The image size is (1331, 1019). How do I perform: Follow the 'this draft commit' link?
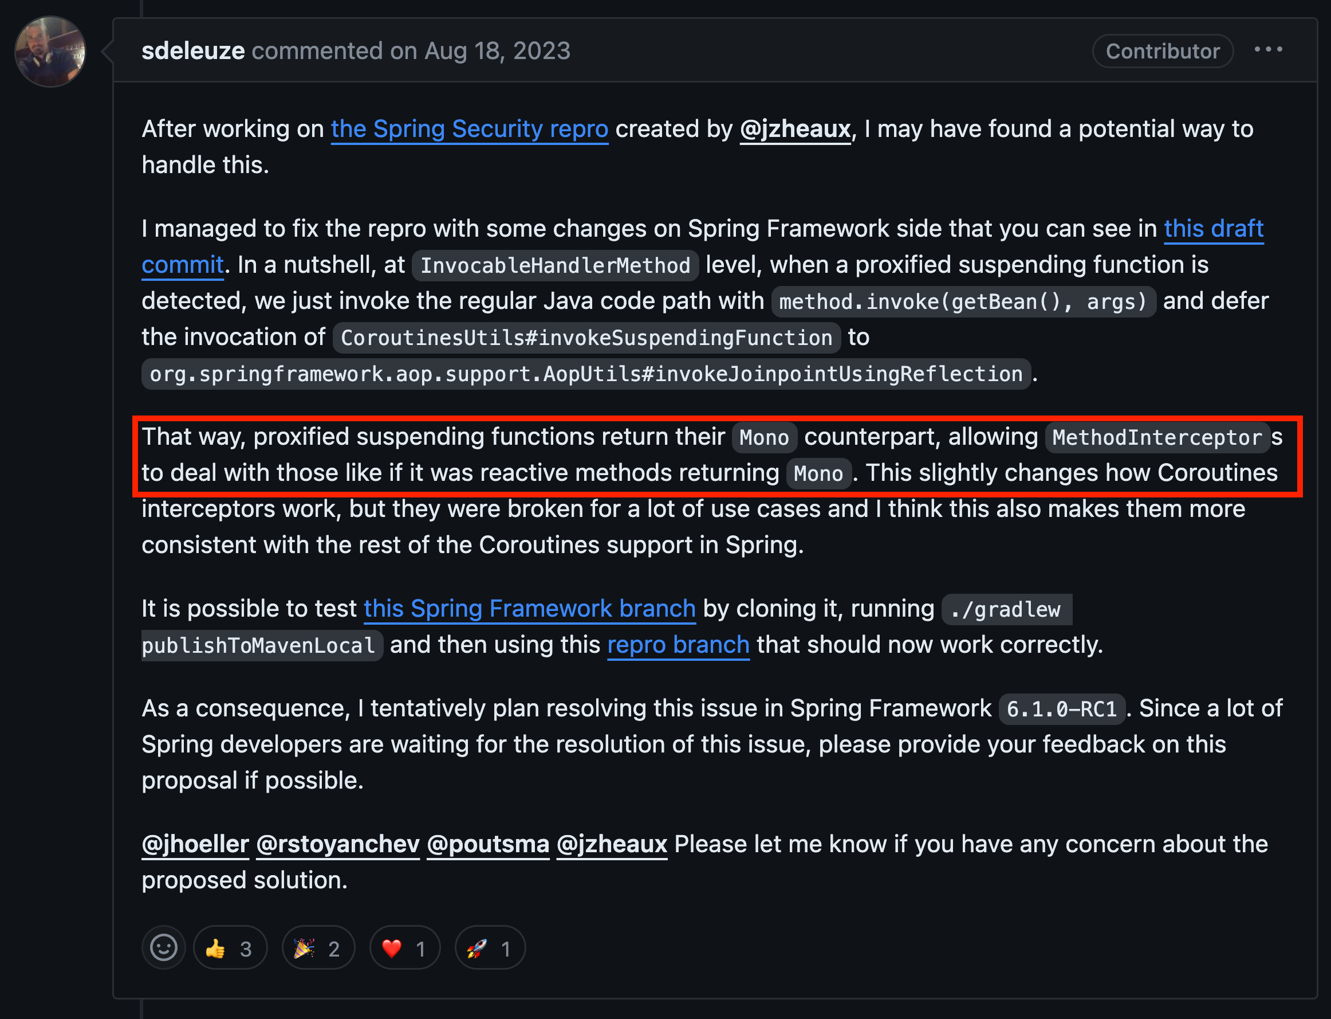coord(1214,229)
